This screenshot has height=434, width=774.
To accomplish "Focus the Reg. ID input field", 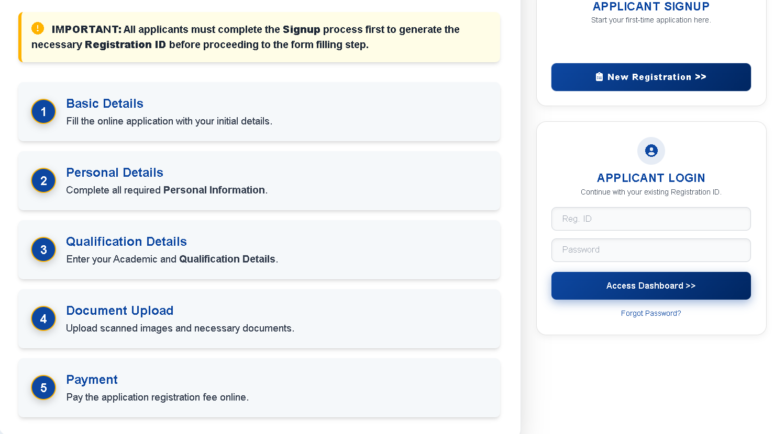I will (x=651, y=219).
